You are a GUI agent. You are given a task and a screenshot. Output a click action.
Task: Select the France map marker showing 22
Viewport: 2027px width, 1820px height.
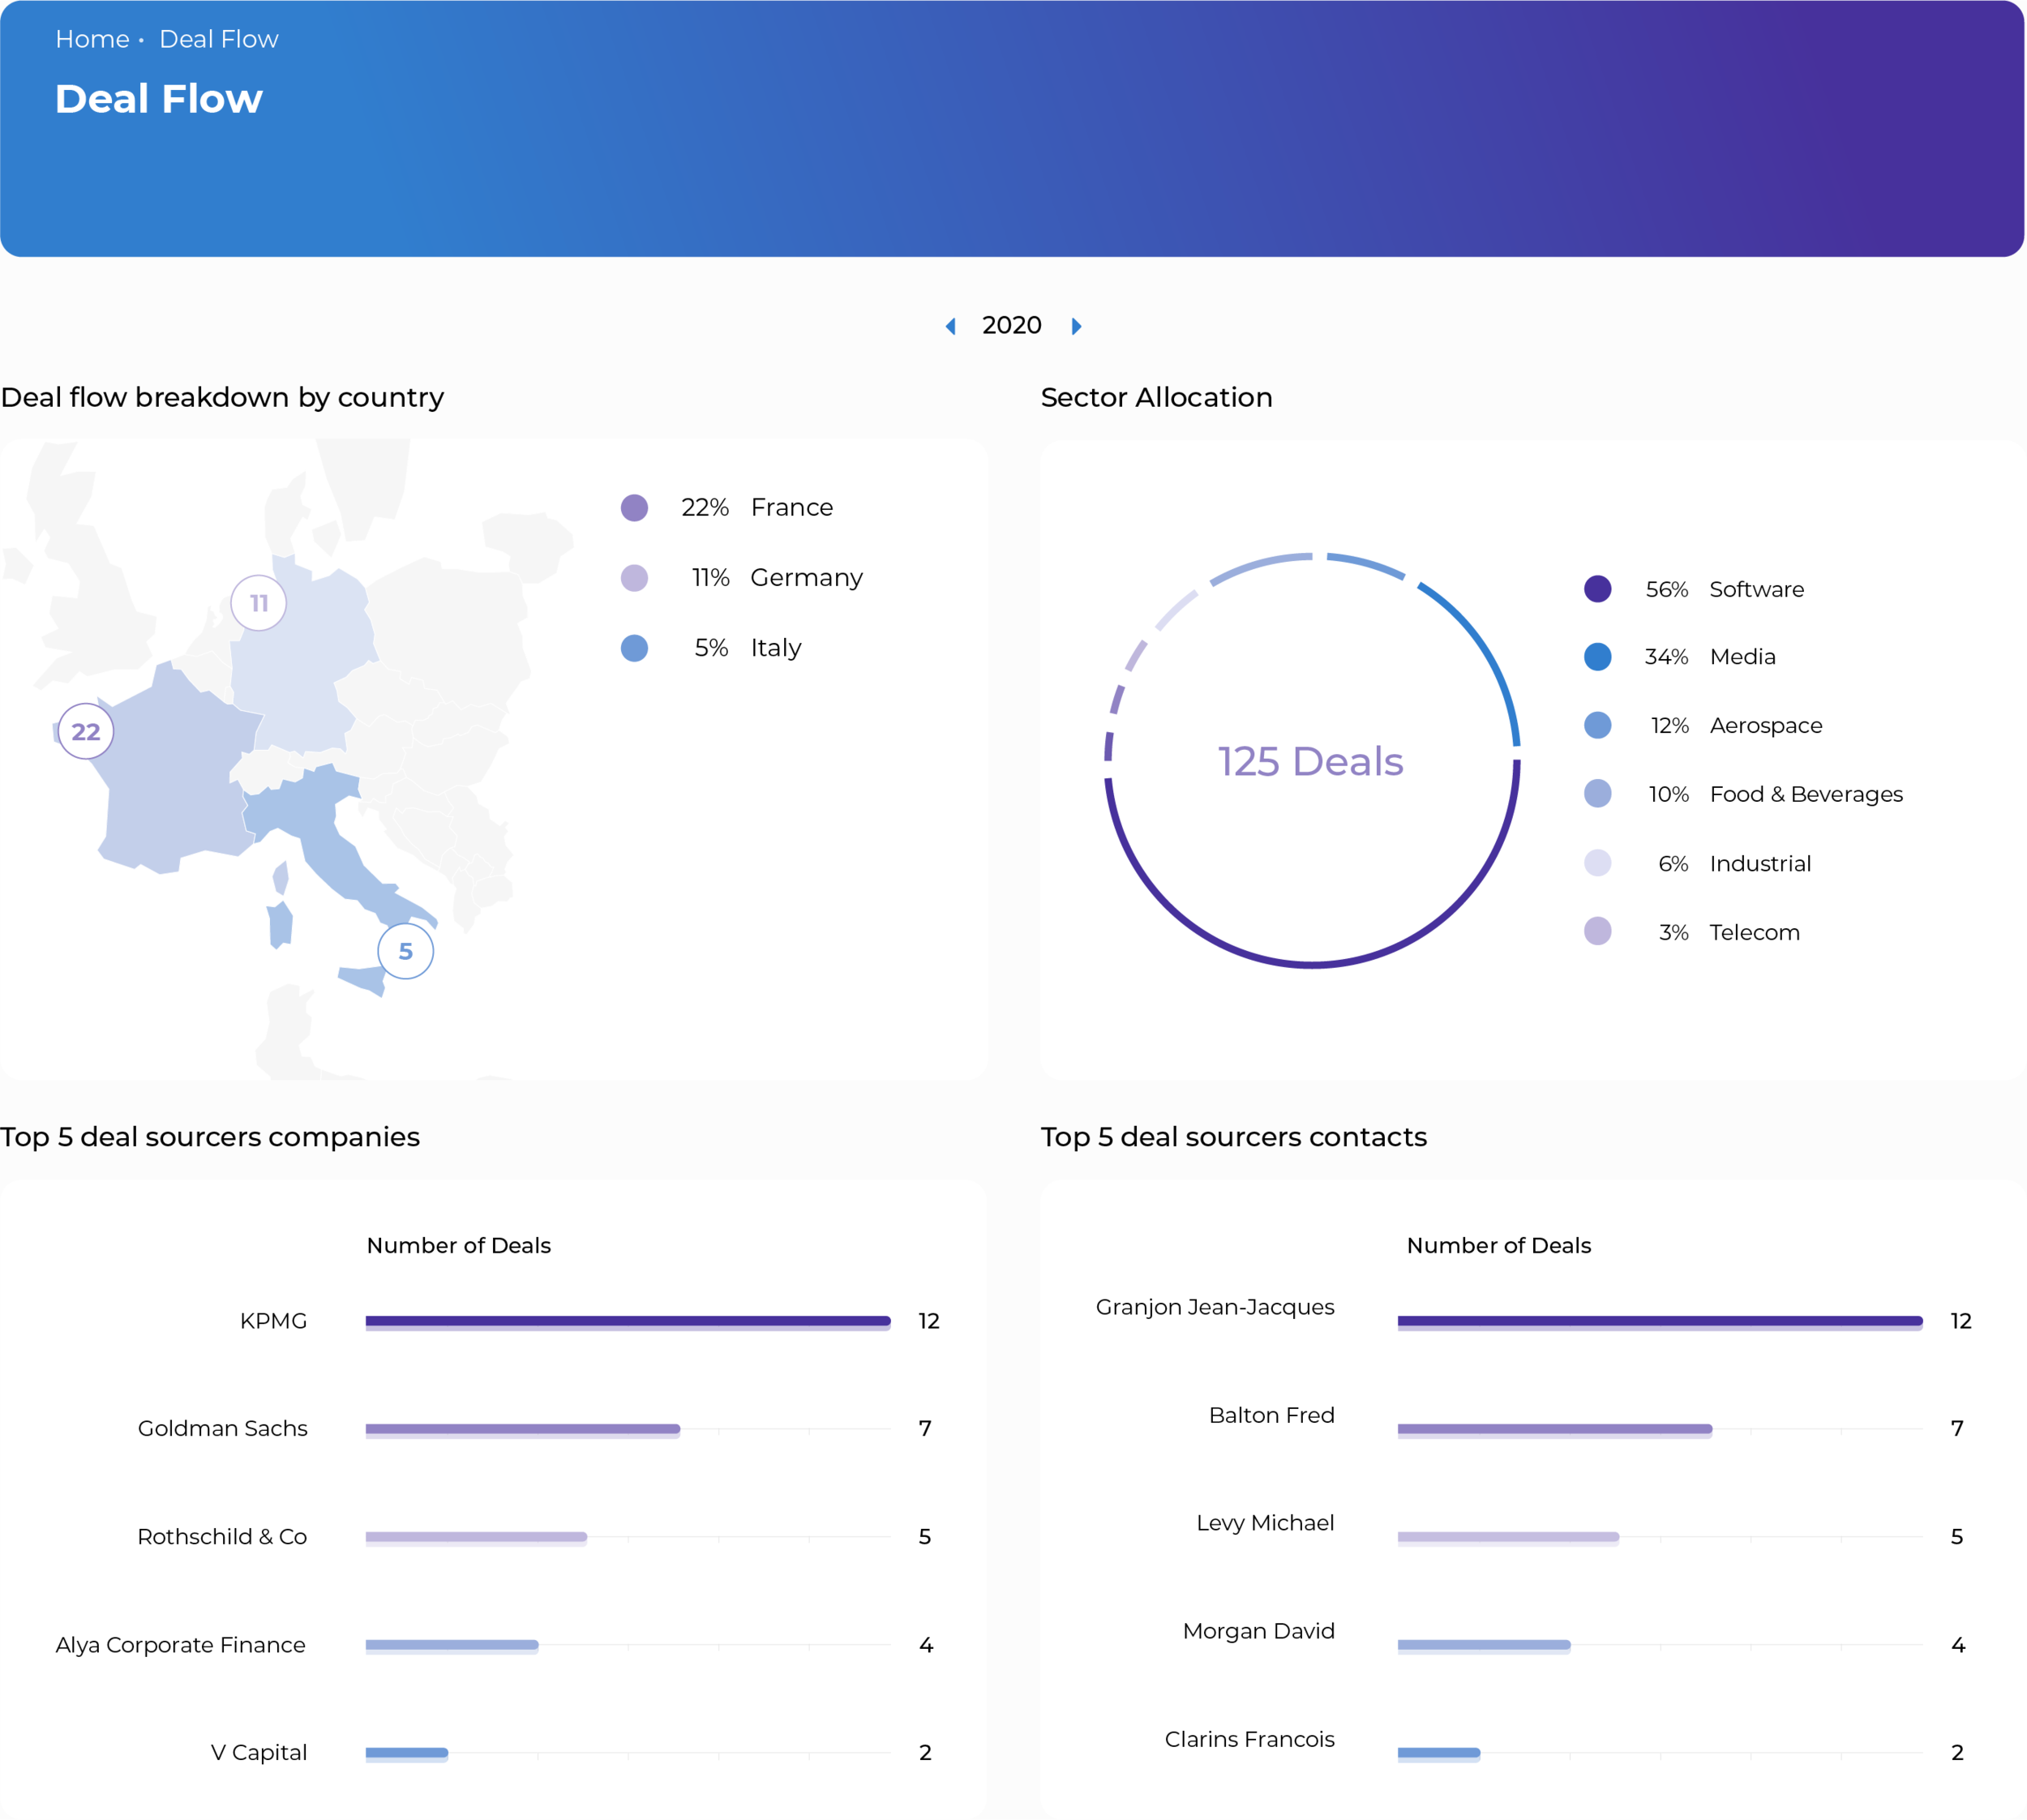tap(85, 731)
